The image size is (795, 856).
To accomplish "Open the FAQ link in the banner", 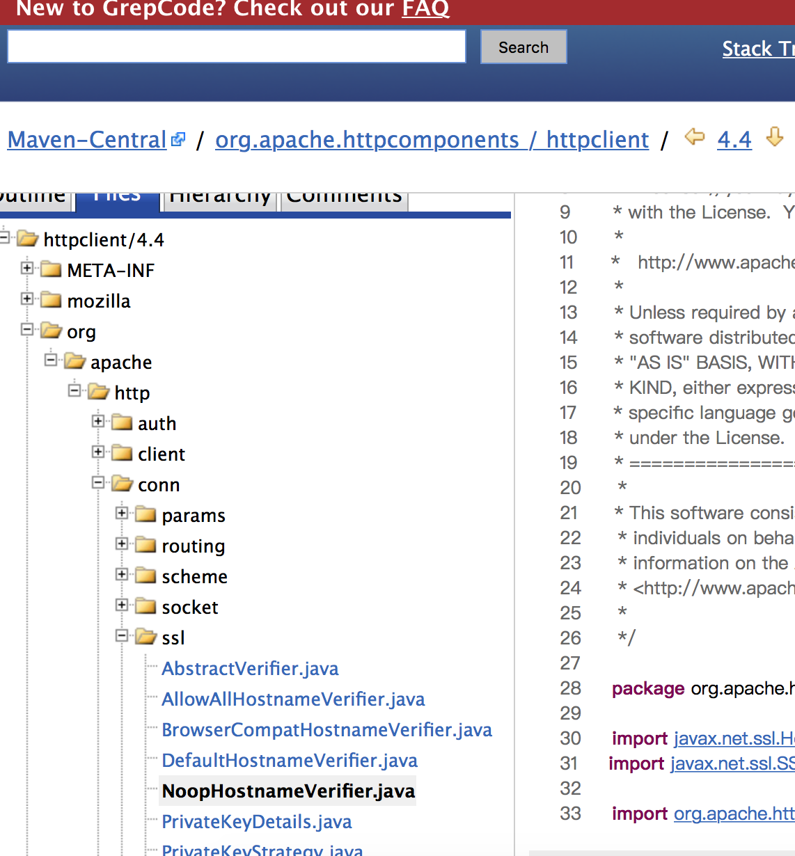I will [x=425, y=9].
